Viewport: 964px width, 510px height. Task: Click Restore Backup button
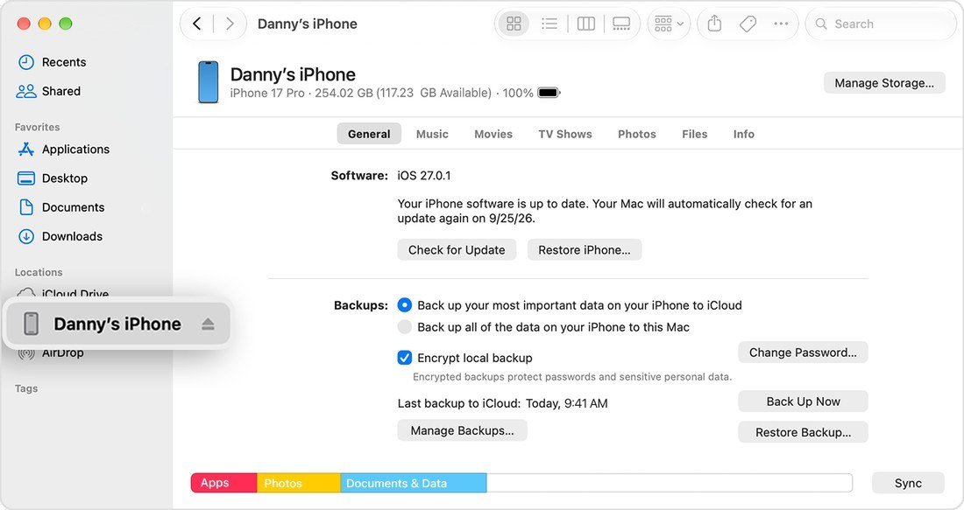pyautogui.click(x=803, y=432)
